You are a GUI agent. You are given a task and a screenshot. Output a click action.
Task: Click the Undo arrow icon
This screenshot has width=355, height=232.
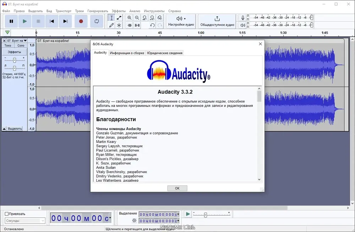152,25
